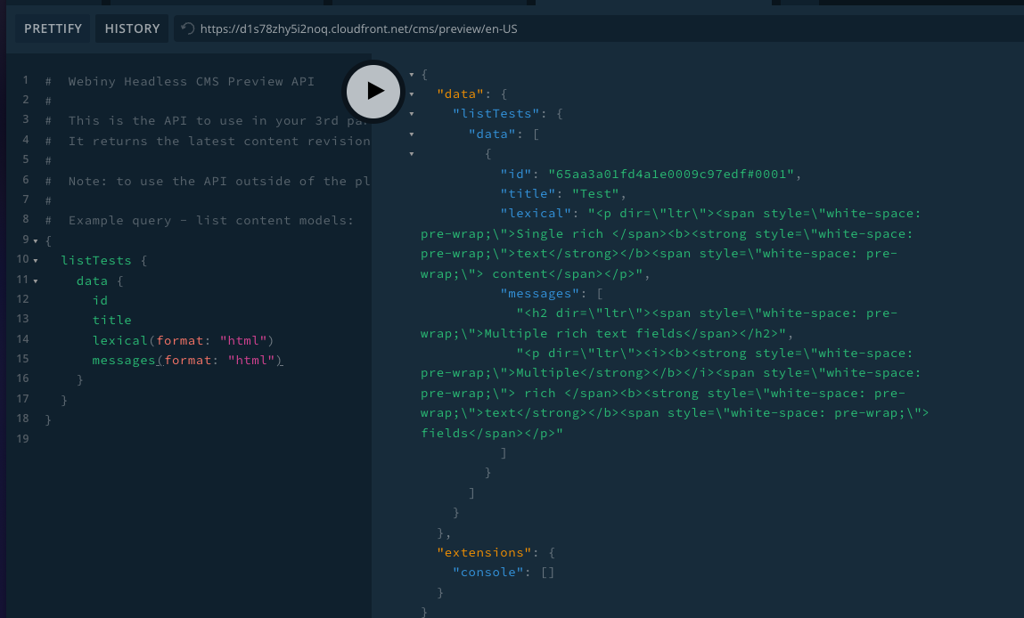Click line number 14 in the editor gutter
The image size is (1024, 618).
click(x=25, y=338)
